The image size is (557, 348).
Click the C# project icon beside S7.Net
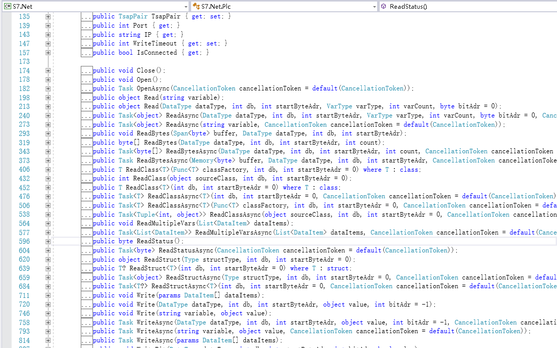8,7
